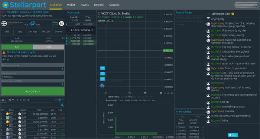Open total to receive double-arrow dropdown

pyautogui.click(x=62, y=85)
